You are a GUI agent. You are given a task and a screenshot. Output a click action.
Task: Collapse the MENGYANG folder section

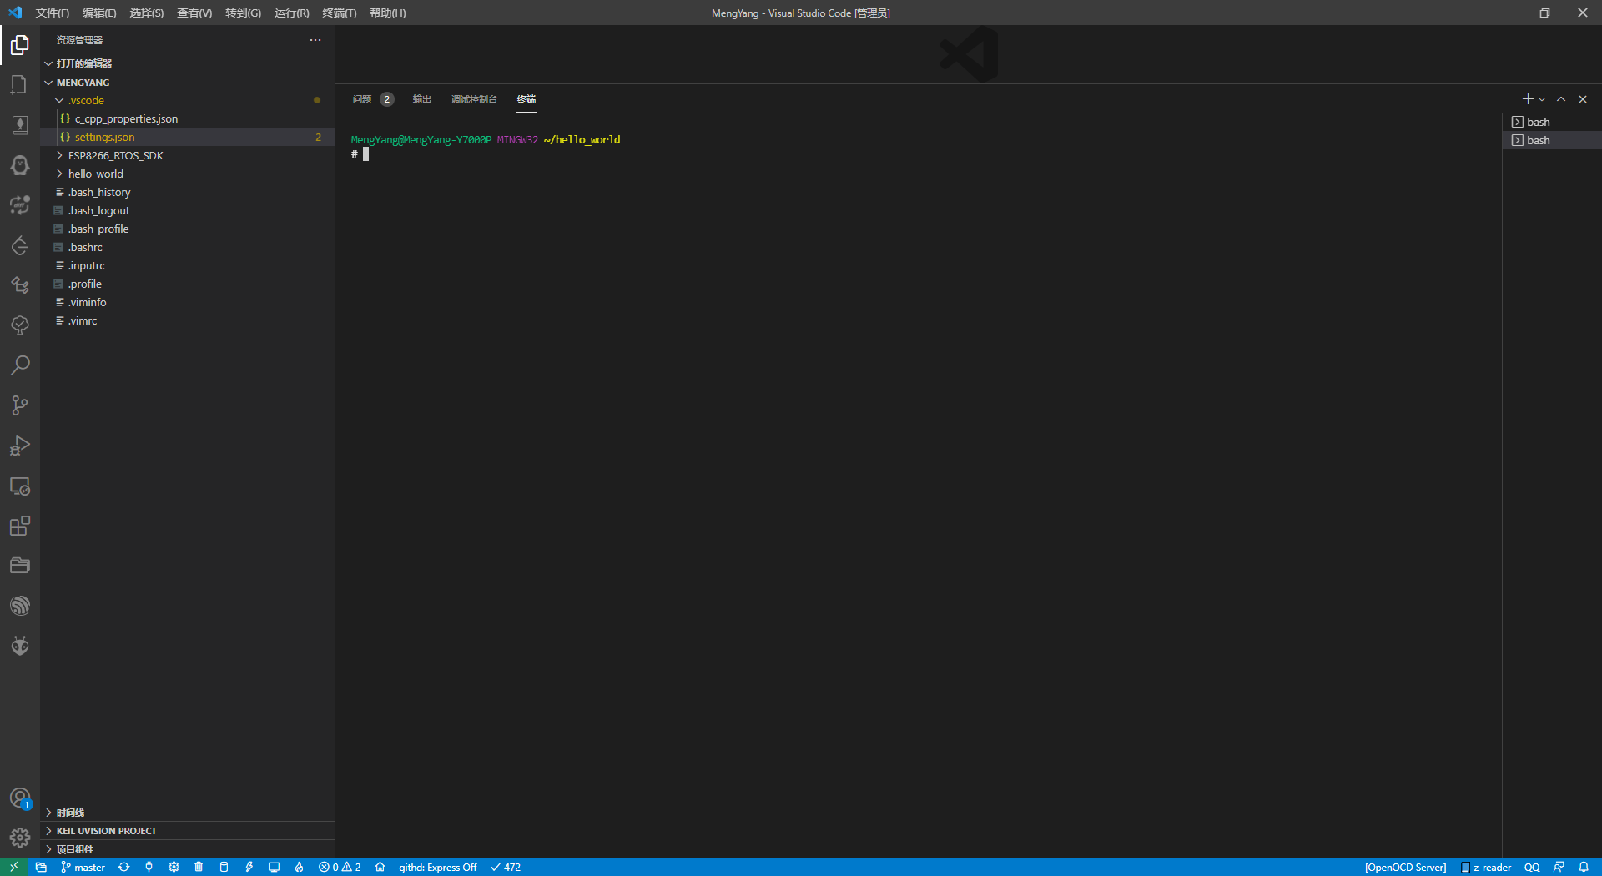click(187, 83)
